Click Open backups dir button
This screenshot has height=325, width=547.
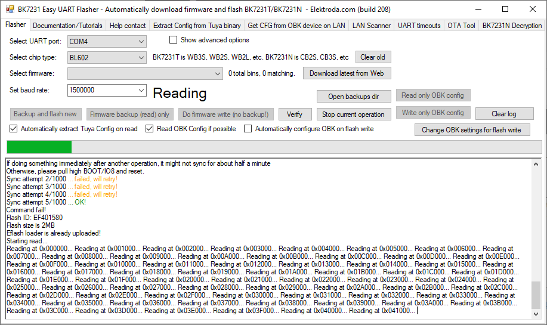click(354, 97)
